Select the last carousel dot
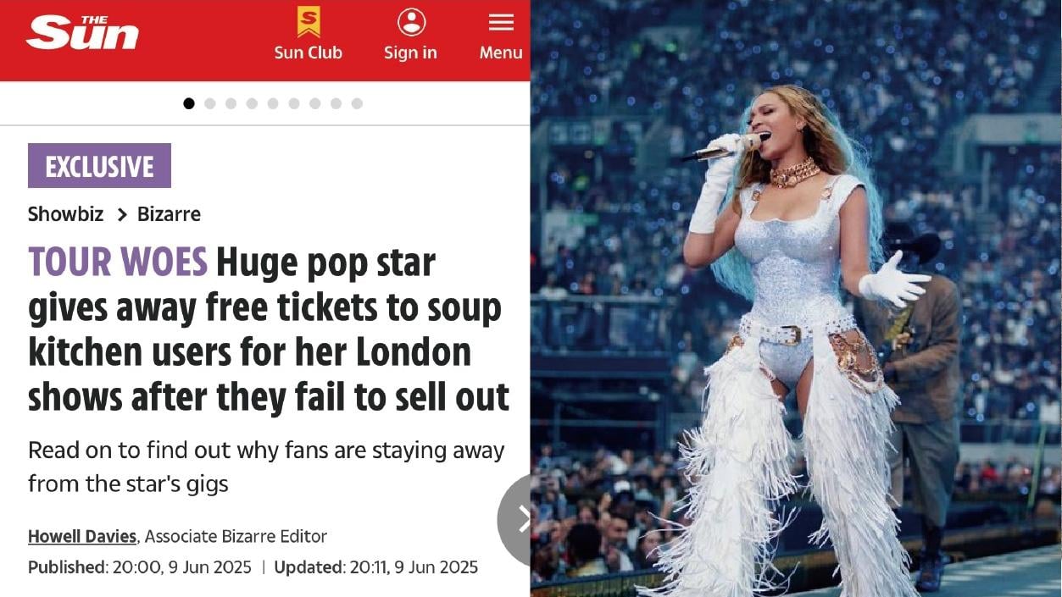Viewport: 1062px width, 597px height. click(357, 103)
